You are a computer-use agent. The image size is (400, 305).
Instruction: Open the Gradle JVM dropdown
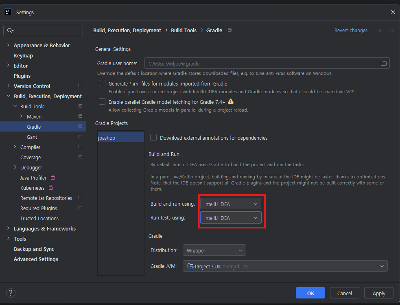tap(285, 266)
